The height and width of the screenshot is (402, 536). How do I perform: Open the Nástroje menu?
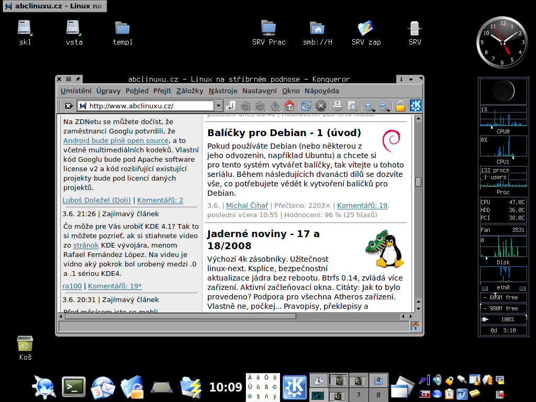pyautogui.click(x=223, y=91)
